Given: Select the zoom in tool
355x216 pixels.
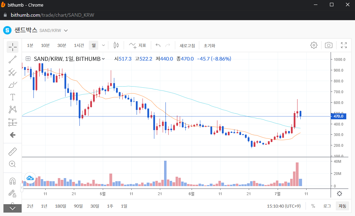Looking at the screenshot, I should tap(13, 164).
